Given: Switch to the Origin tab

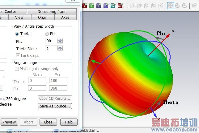Looking at the screenshot, I should click(43, 17).
